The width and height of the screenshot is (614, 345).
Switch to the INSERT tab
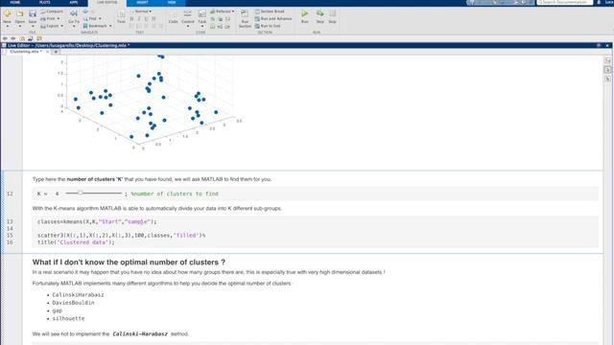click(x=142, y=2)
